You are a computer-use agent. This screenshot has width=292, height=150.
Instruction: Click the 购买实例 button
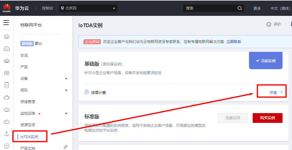pyautogui.click(x=267, y=118)
